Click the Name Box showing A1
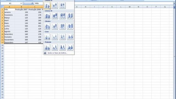Viewport: 176px width, 99px height. point(10,3)
